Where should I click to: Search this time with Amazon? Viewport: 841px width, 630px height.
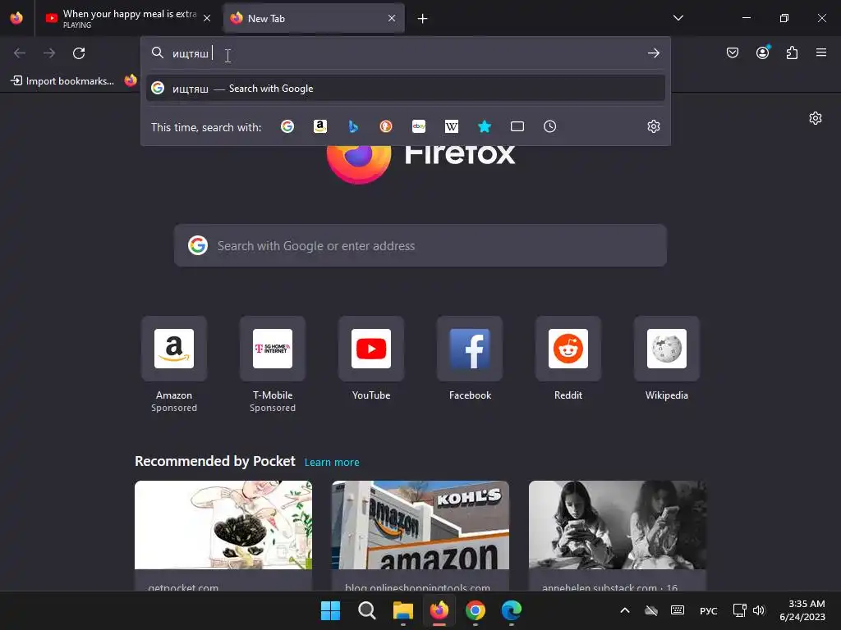[x=320, y=126]
